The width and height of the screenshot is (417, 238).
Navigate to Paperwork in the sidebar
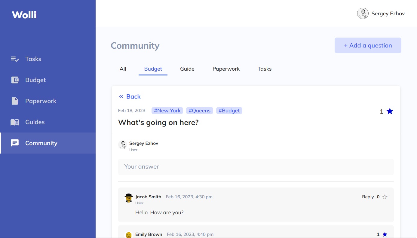pyautogui.click(x=48, y=101)
